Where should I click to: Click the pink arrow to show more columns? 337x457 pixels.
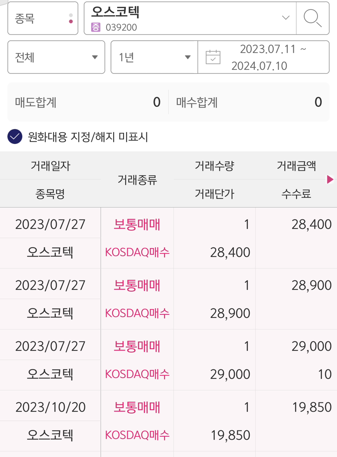click(x=330, y=179)
